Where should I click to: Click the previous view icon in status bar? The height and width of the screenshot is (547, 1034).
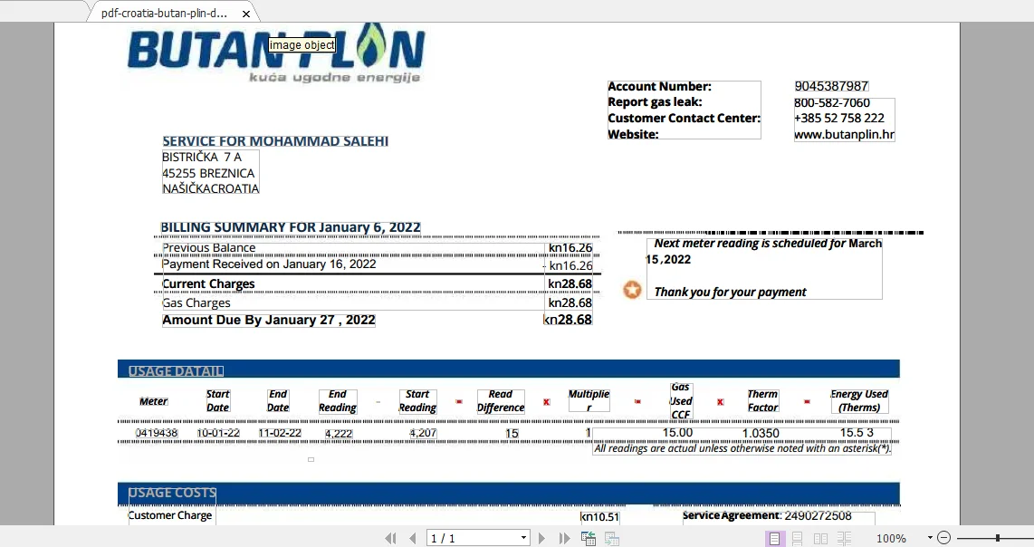(x=589, y=539)
